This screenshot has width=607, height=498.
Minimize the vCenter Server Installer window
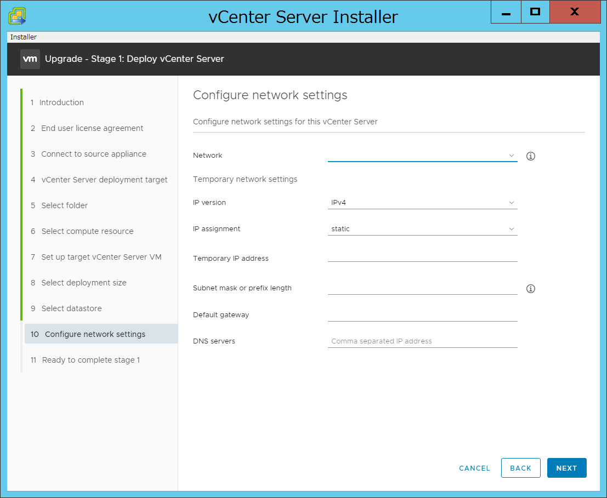(506, 12)
